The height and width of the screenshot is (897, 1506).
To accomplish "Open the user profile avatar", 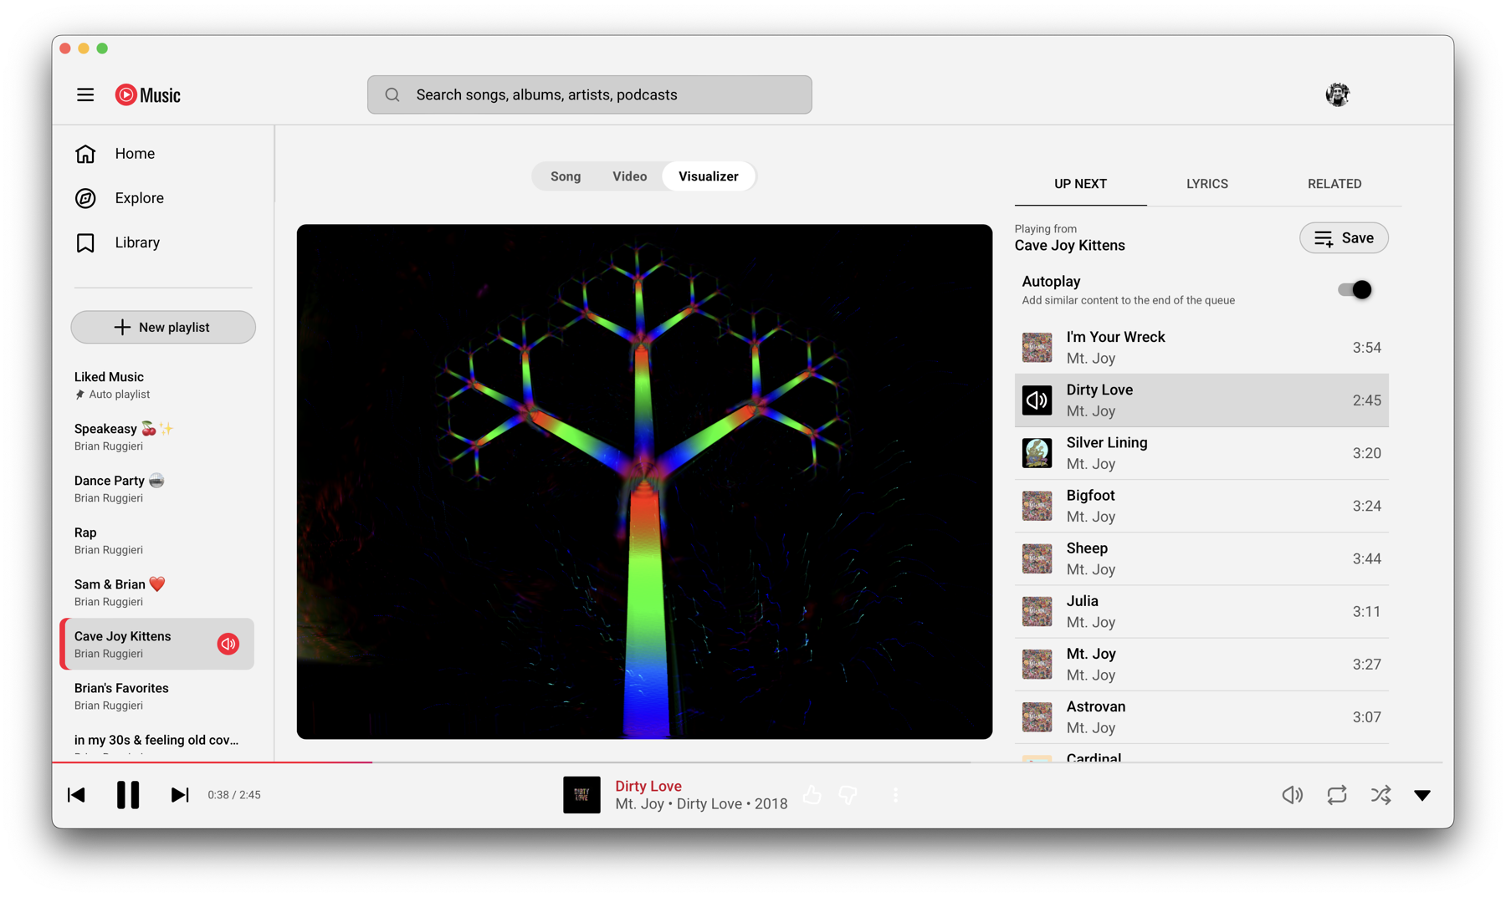I will 1337,94.
